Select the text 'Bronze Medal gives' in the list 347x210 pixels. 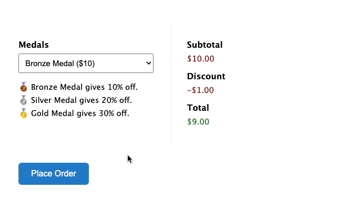click(68, 87)
